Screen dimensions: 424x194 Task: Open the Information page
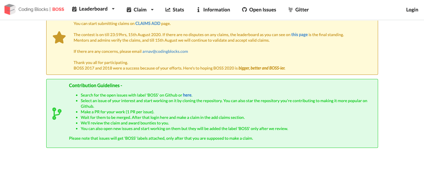point(214,10)
